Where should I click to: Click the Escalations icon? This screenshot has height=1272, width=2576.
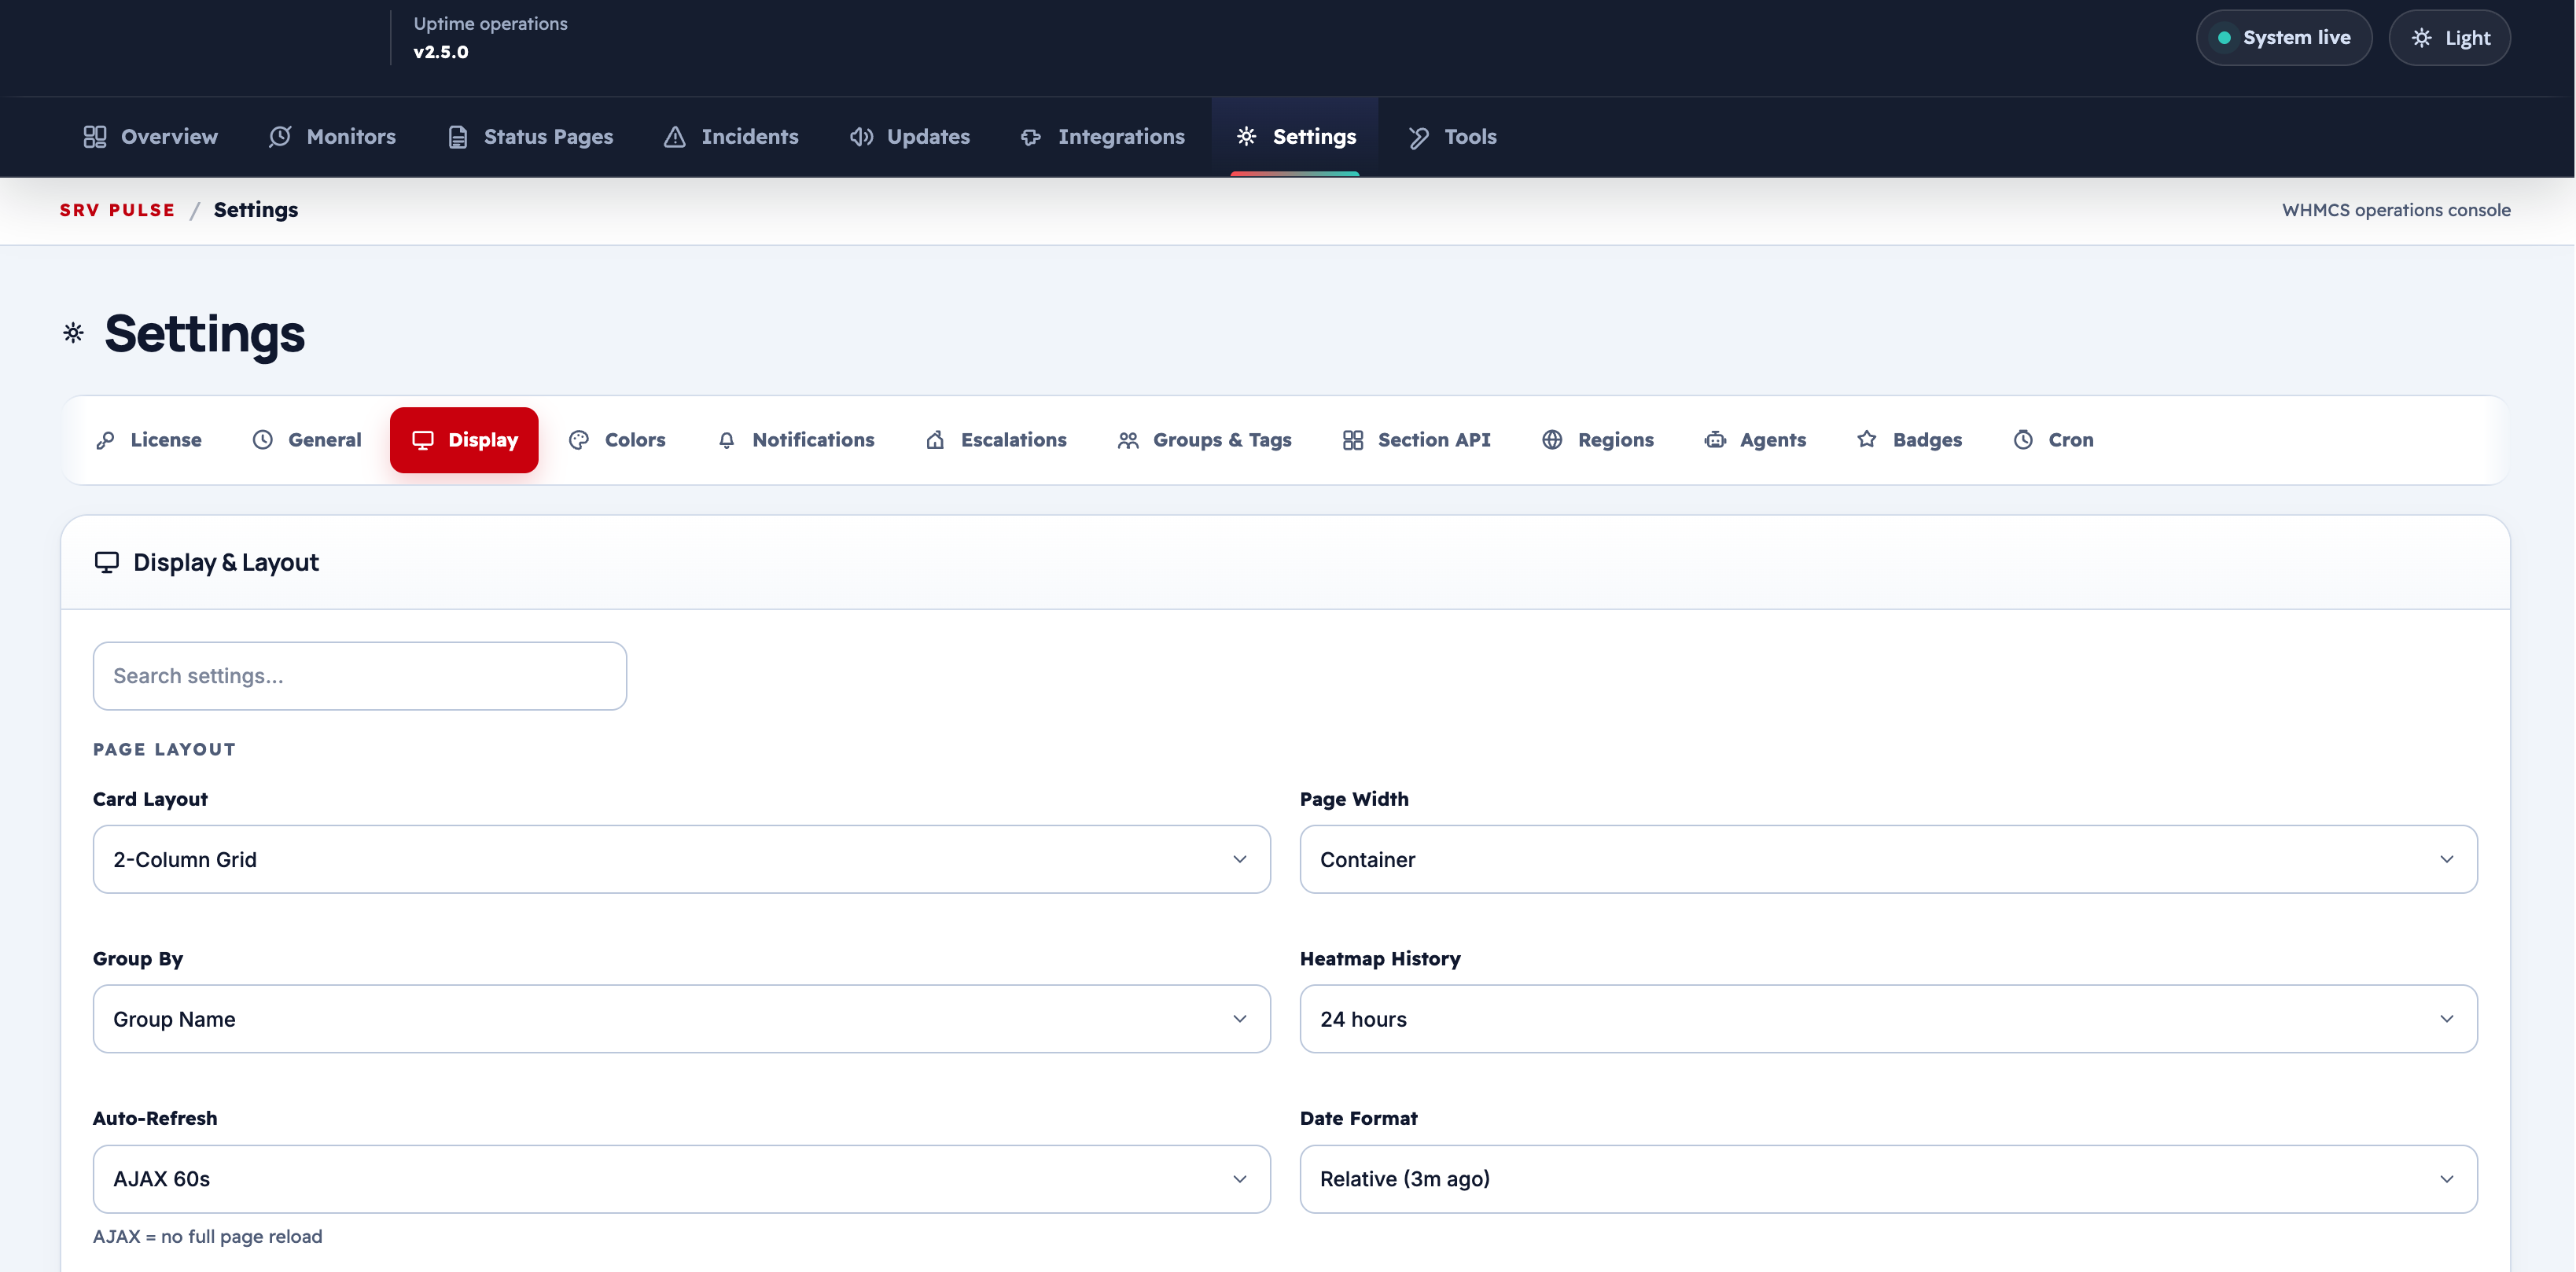pos(935,440)
